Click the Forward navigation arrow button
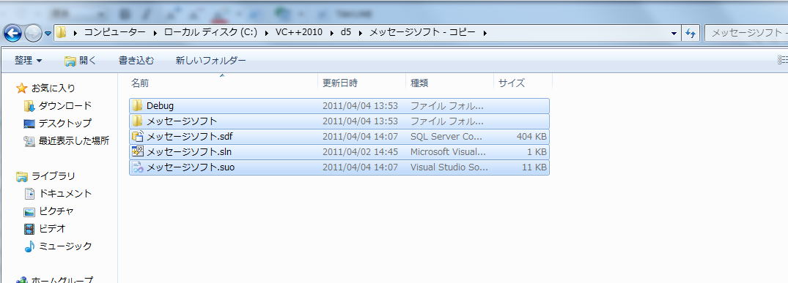This screenshot has height=283, width=788. click(x=33, y=34)
